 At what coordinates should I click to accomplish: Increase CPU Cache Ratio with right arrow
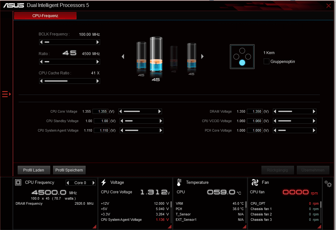point(98,81)
